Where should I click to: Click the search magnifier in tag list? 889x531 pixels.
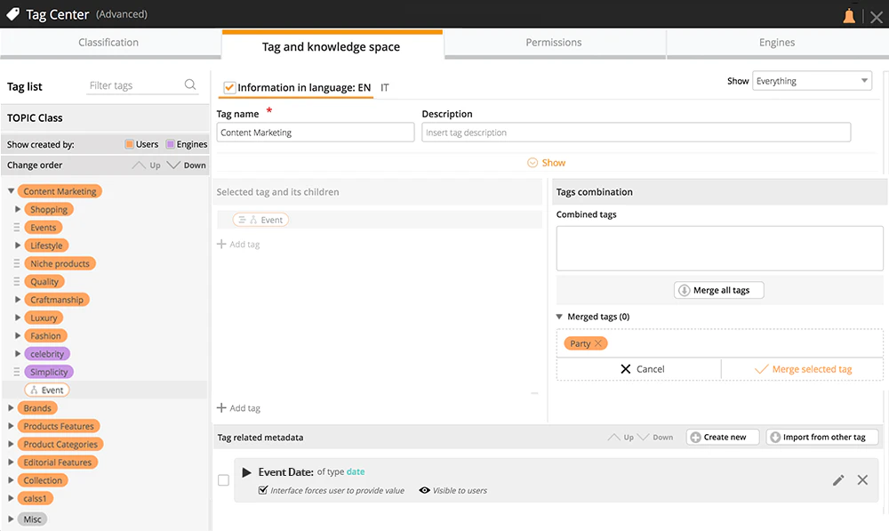190,84
